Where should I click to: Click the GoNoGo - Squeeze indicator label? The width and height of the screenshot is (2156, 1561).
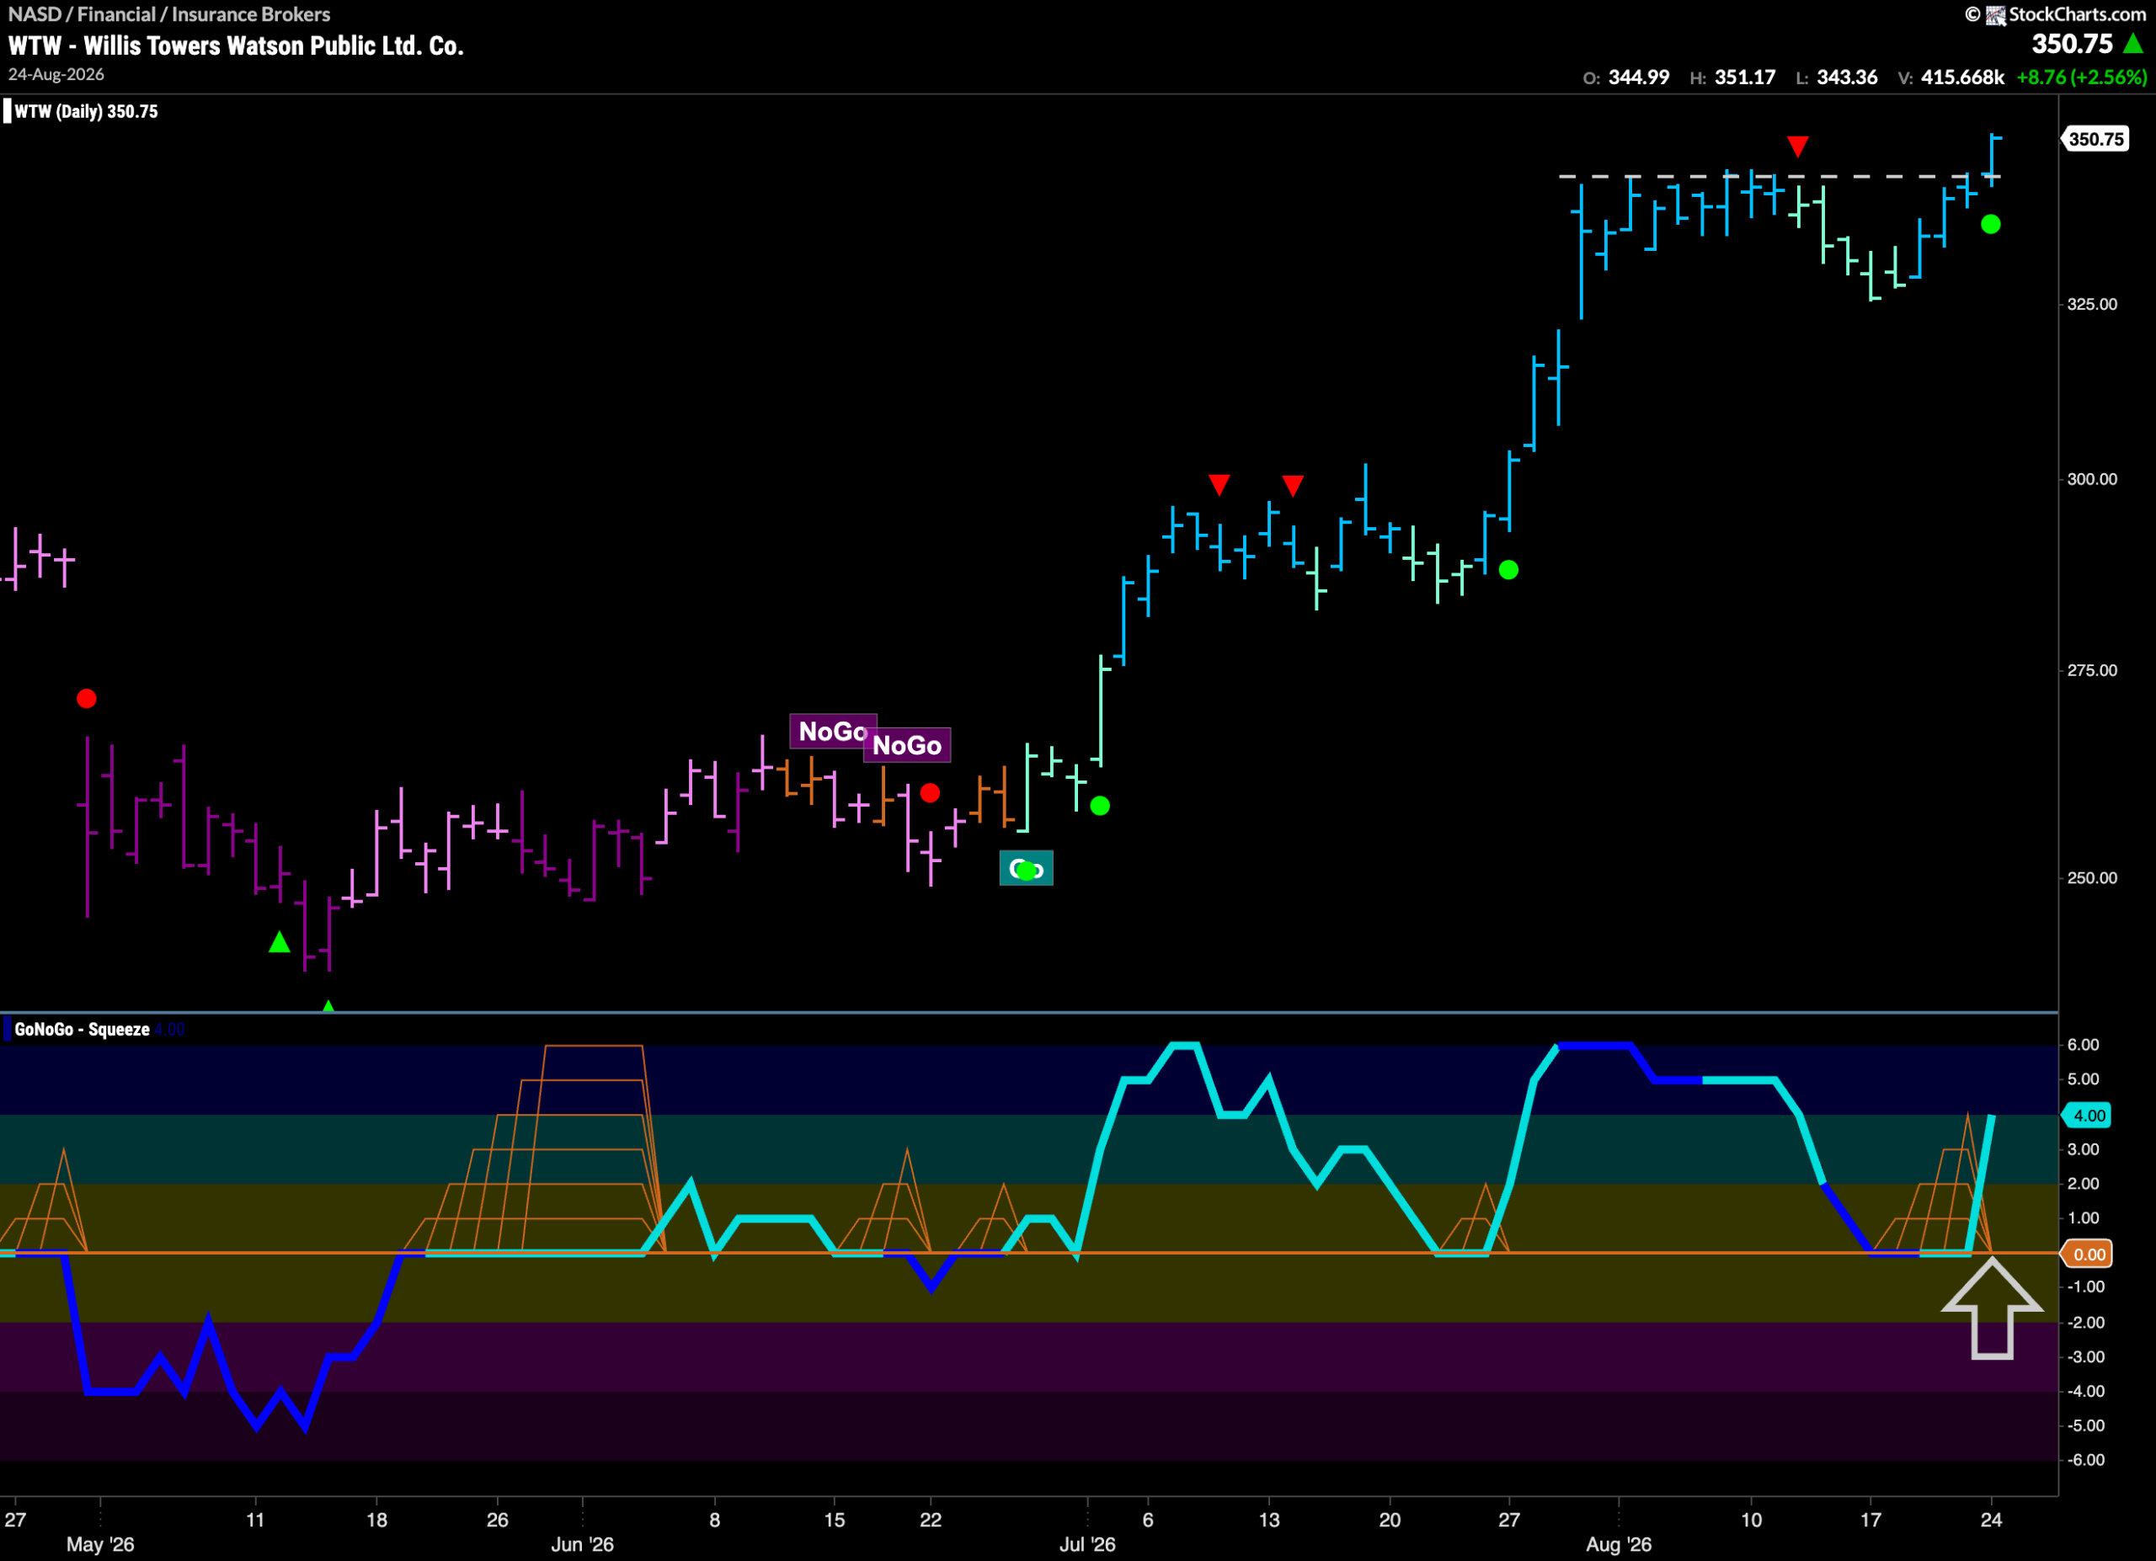coord(82,1029)
